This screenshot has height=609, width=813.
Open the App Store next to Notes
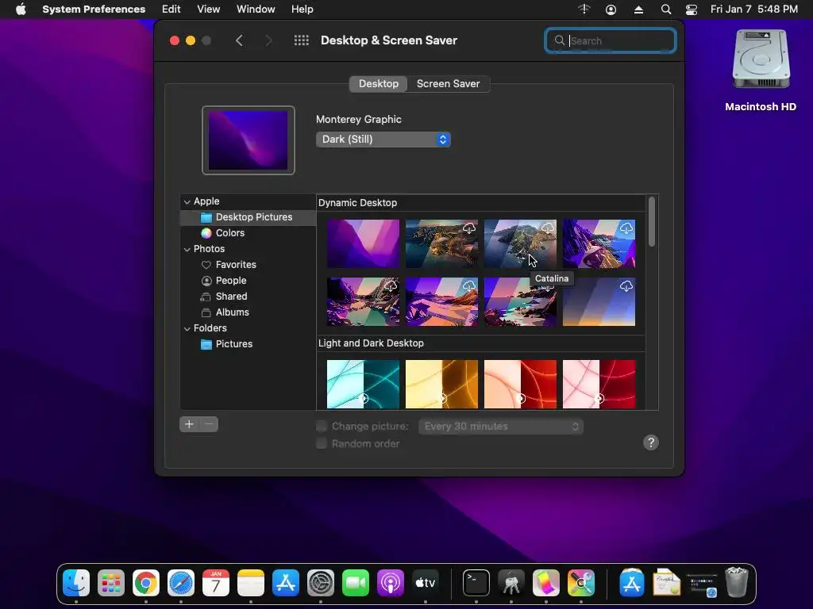(286, 583)
